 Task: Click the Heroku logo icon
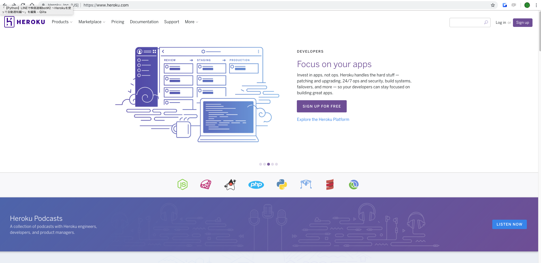9,22
